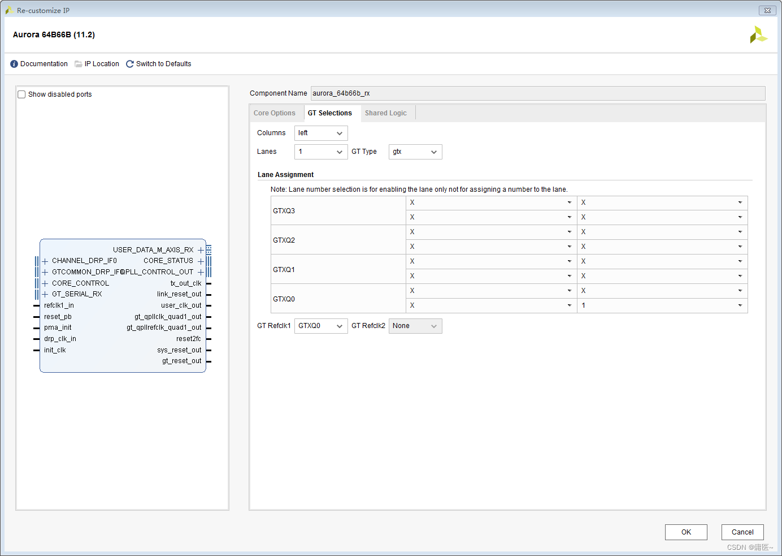Click the reset2fc port label

click(189, 339)
